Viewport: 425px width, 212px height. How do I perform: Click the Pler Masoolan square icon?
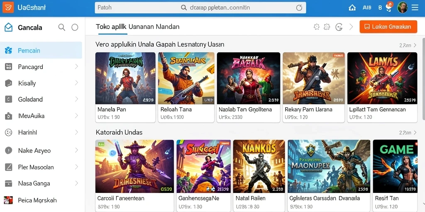[x=8, y=167]
